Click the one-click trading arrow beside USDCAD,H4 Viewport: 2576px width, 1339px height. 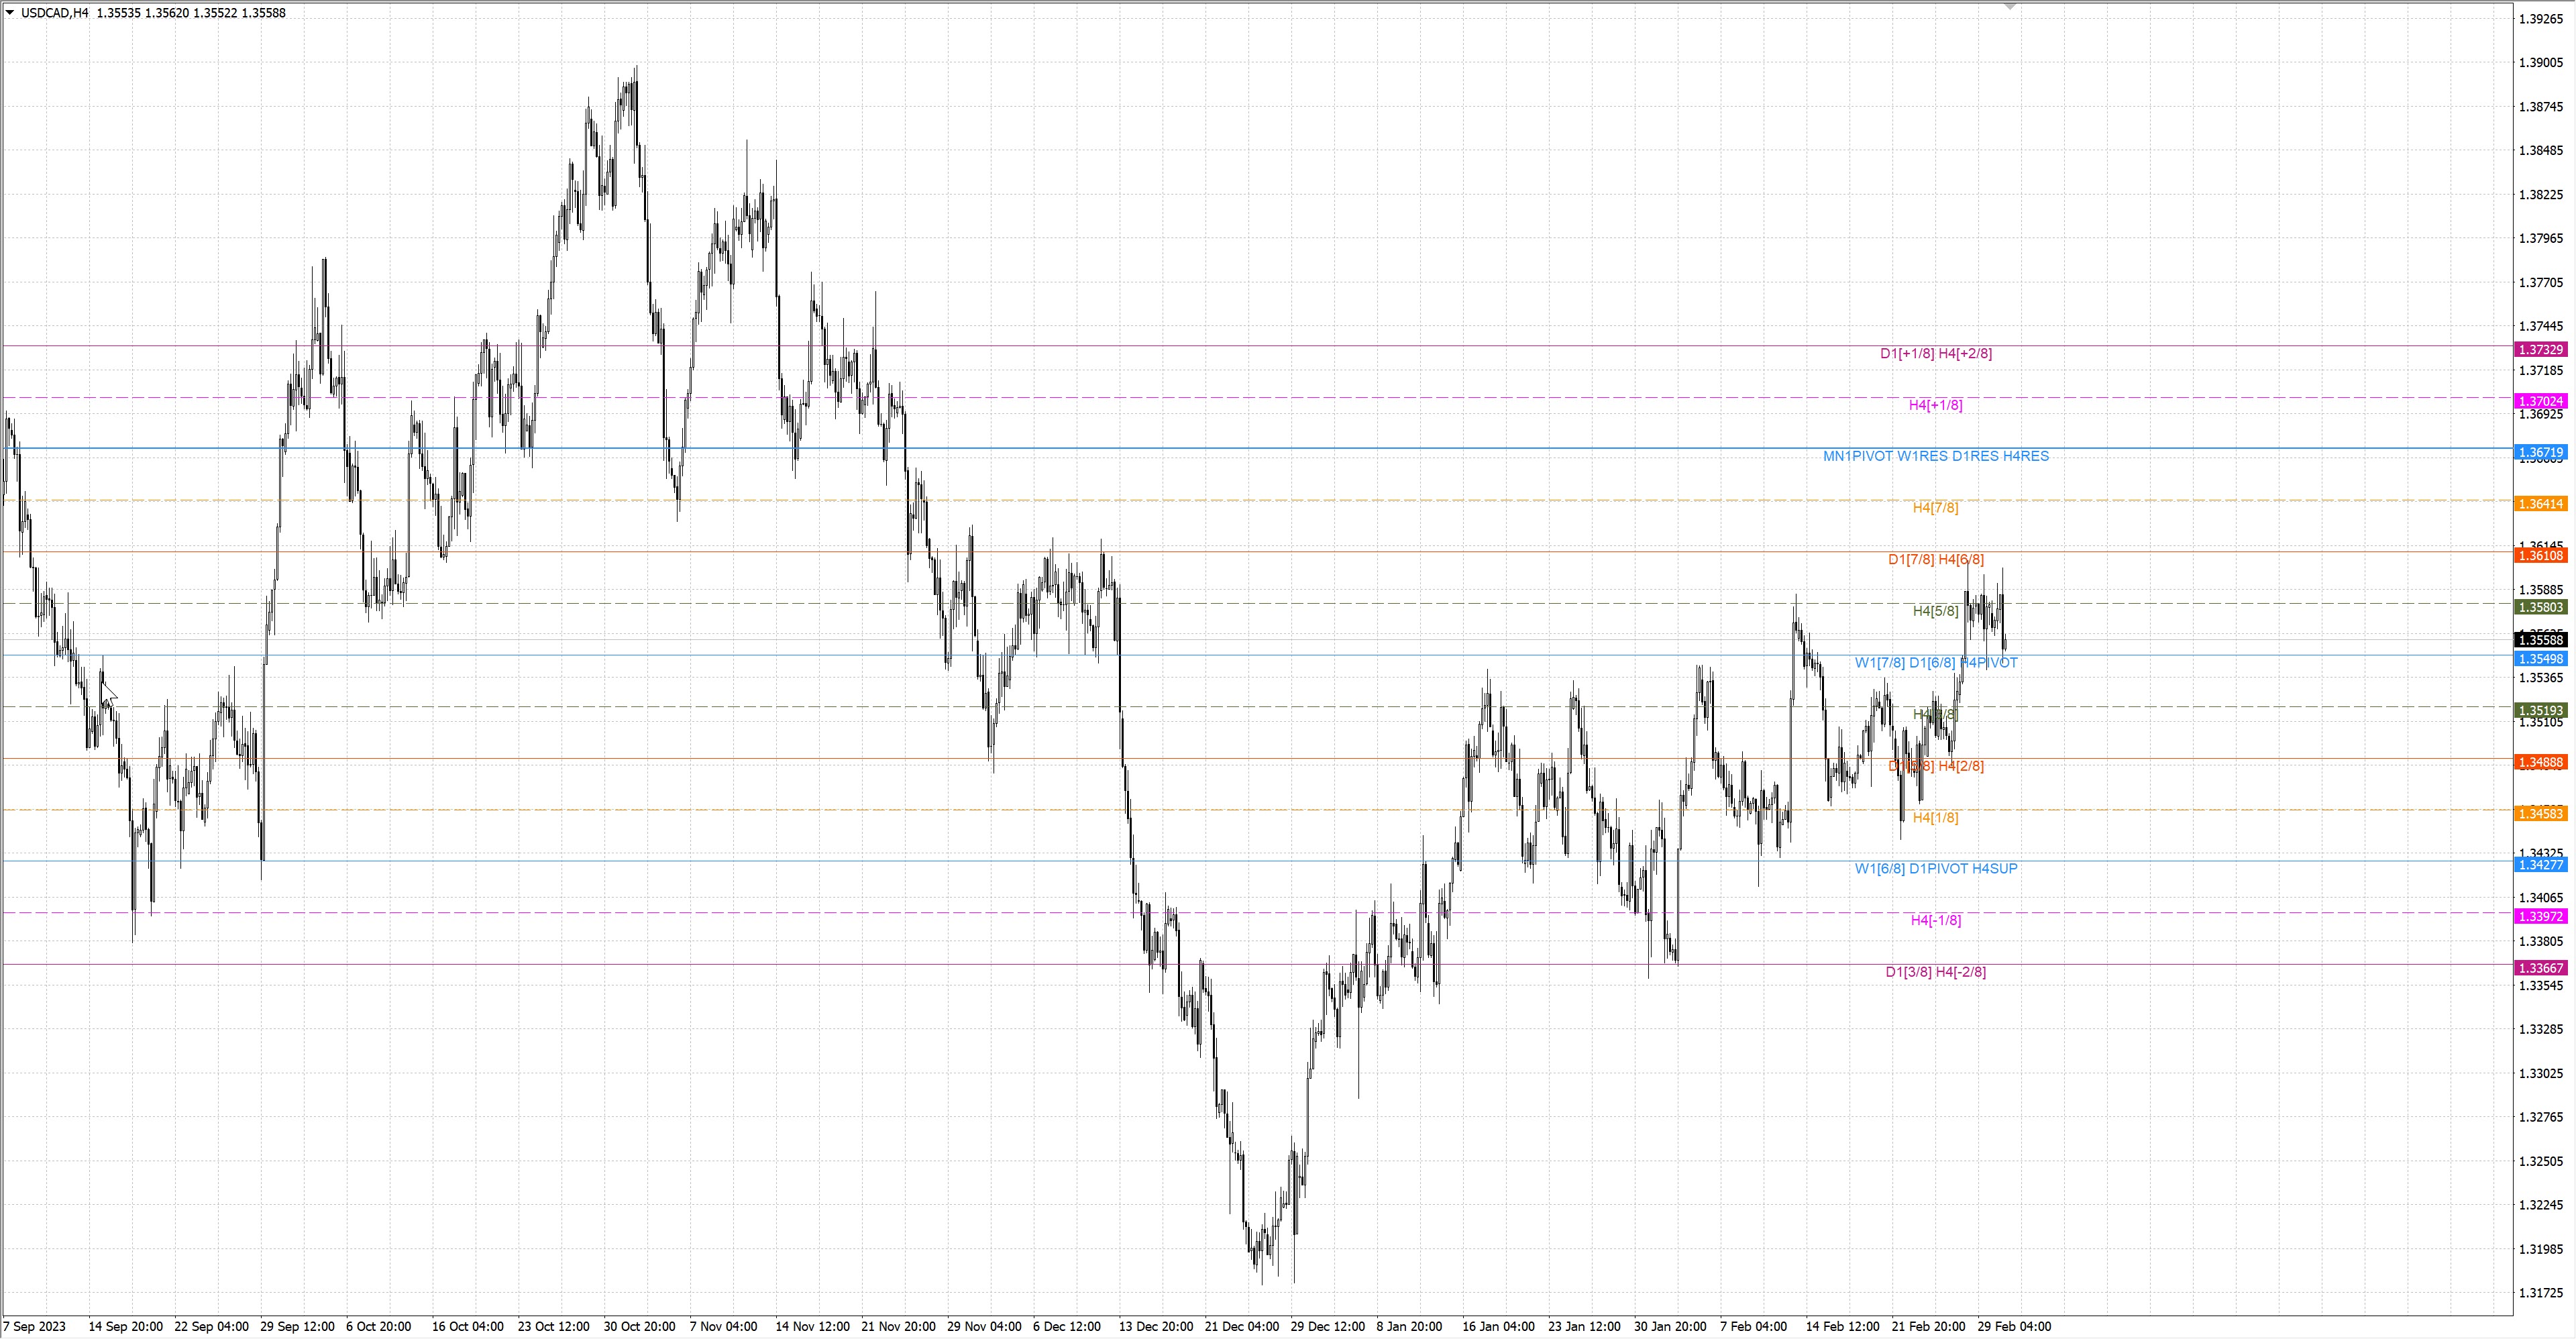click(10, 13)
